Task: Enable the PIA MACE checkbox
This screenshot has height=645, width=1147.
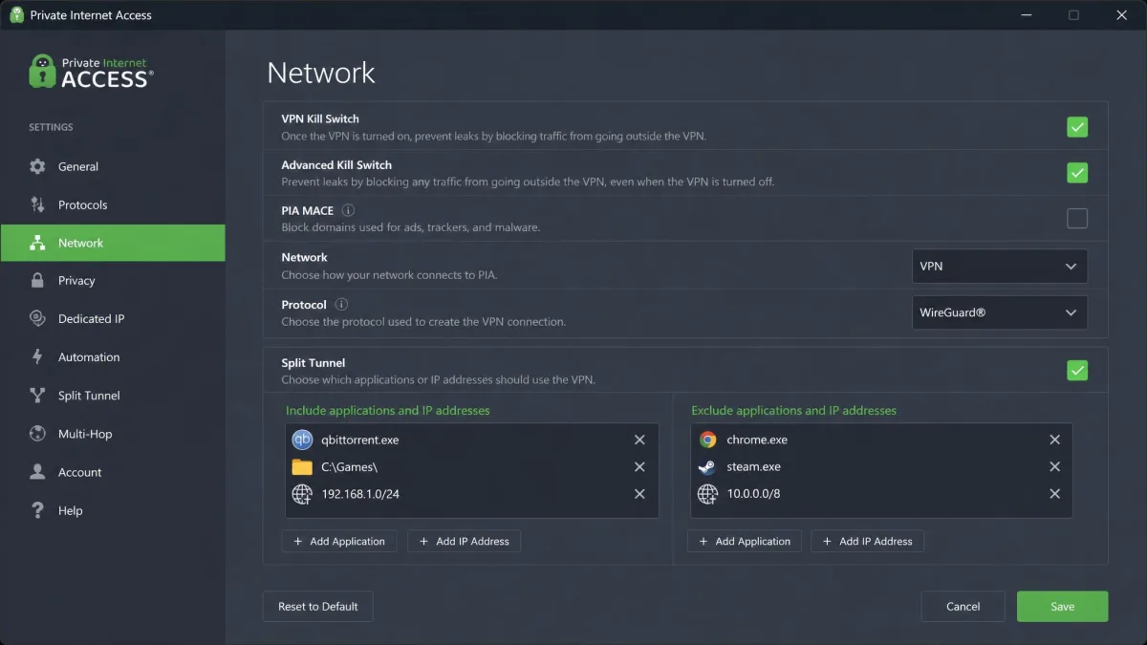Action: pos(1077,219)
